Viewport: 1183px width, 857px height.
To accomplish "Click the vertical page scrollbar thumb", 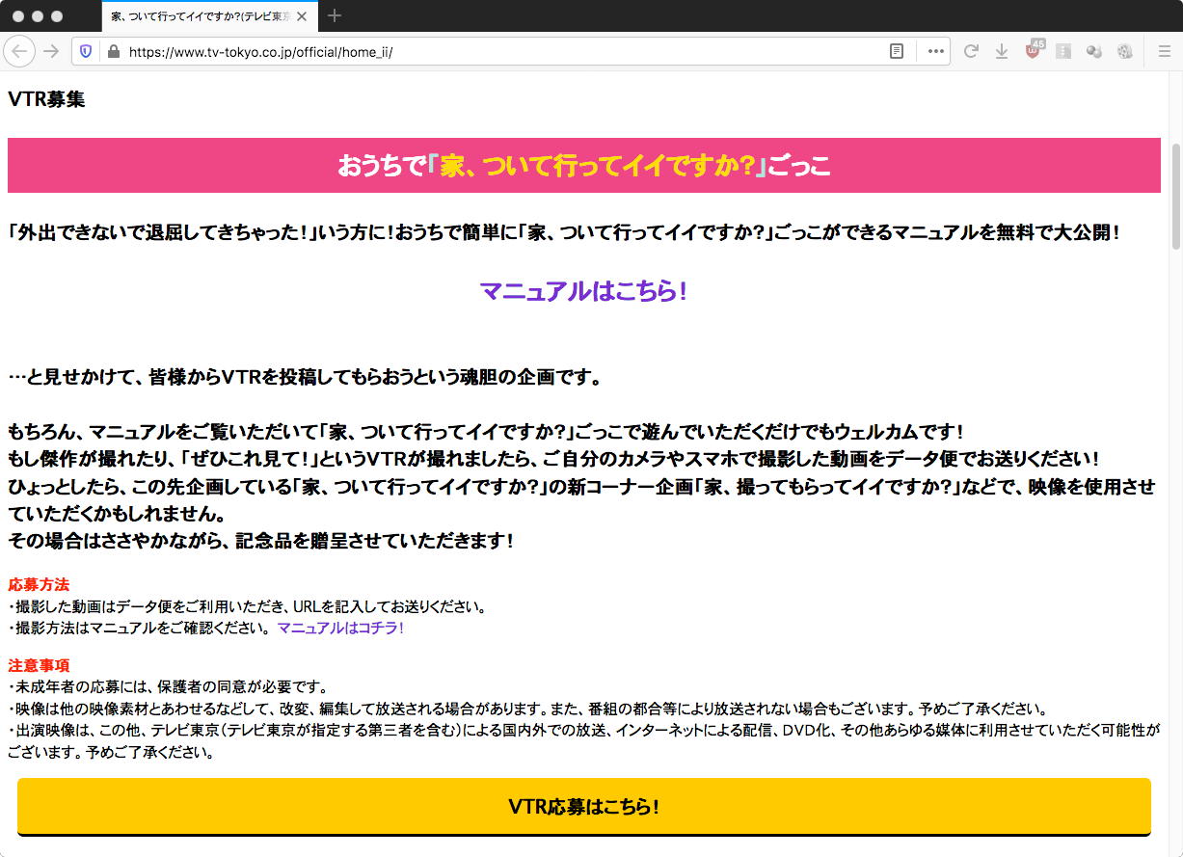I will [1175, 198].
